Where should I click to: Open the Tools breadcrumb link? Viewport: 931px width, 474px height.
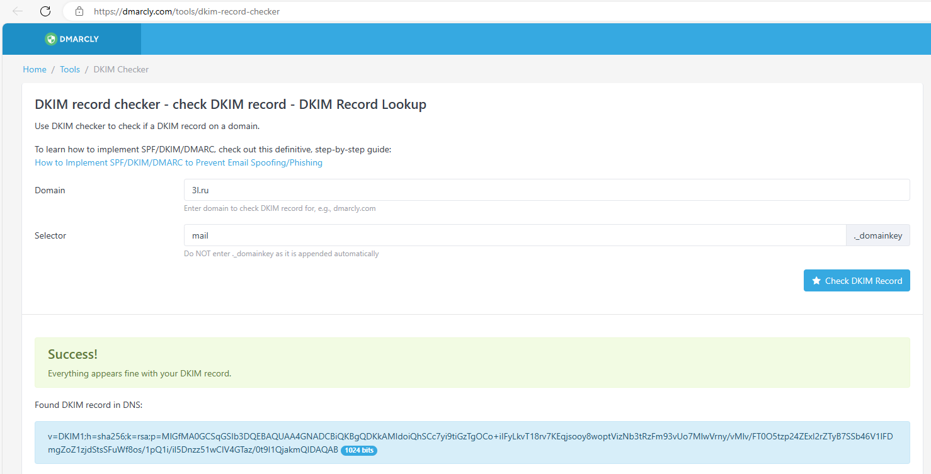[69, 69]
